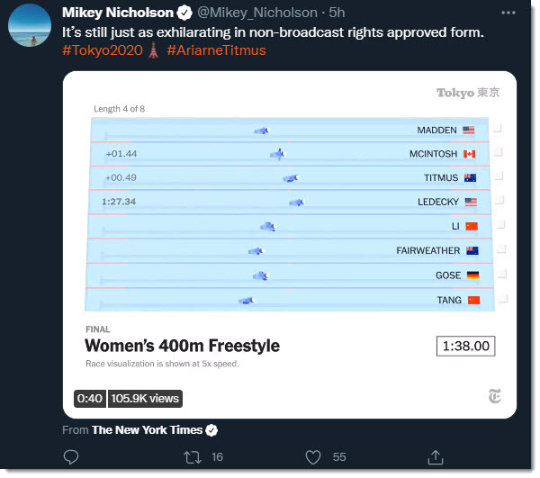The image size is (540, 478).
Task: Click The New York Times verified badge
Action: [211, 430]
